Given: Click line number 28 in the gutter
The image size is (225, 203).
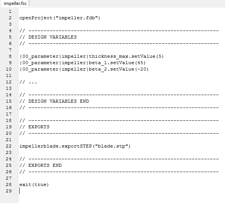Looking at the screenshot, I should click(9, 185).
